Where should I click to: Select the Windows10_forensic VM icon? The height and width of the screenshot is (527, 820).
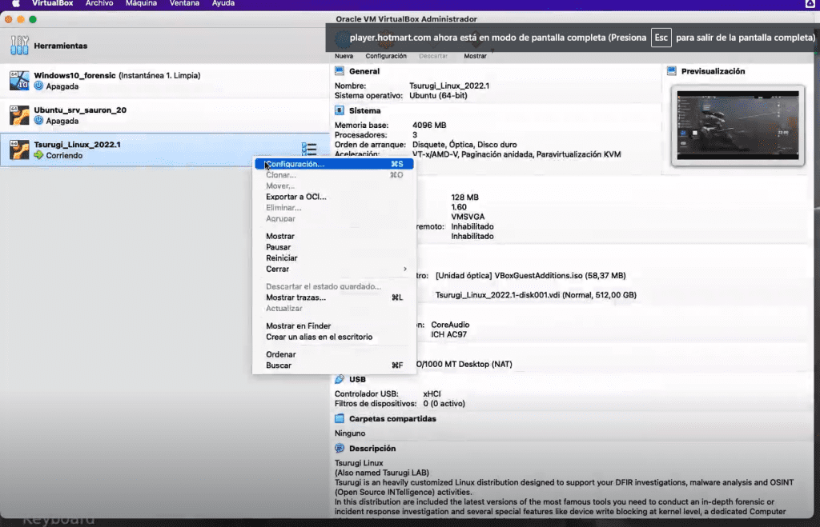pyautogui.click(x=19, y=81)
